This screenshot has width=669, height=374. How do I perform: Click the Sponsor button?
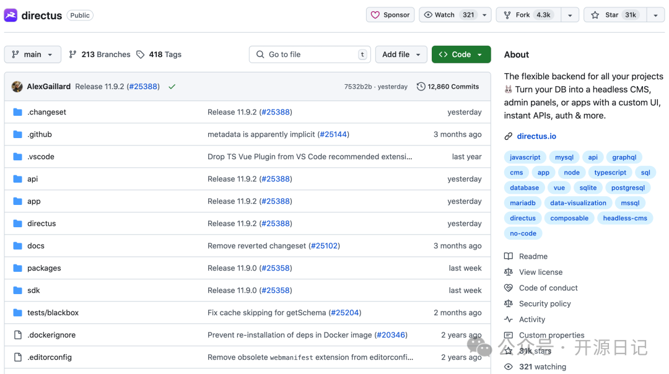tap(390, 15)
